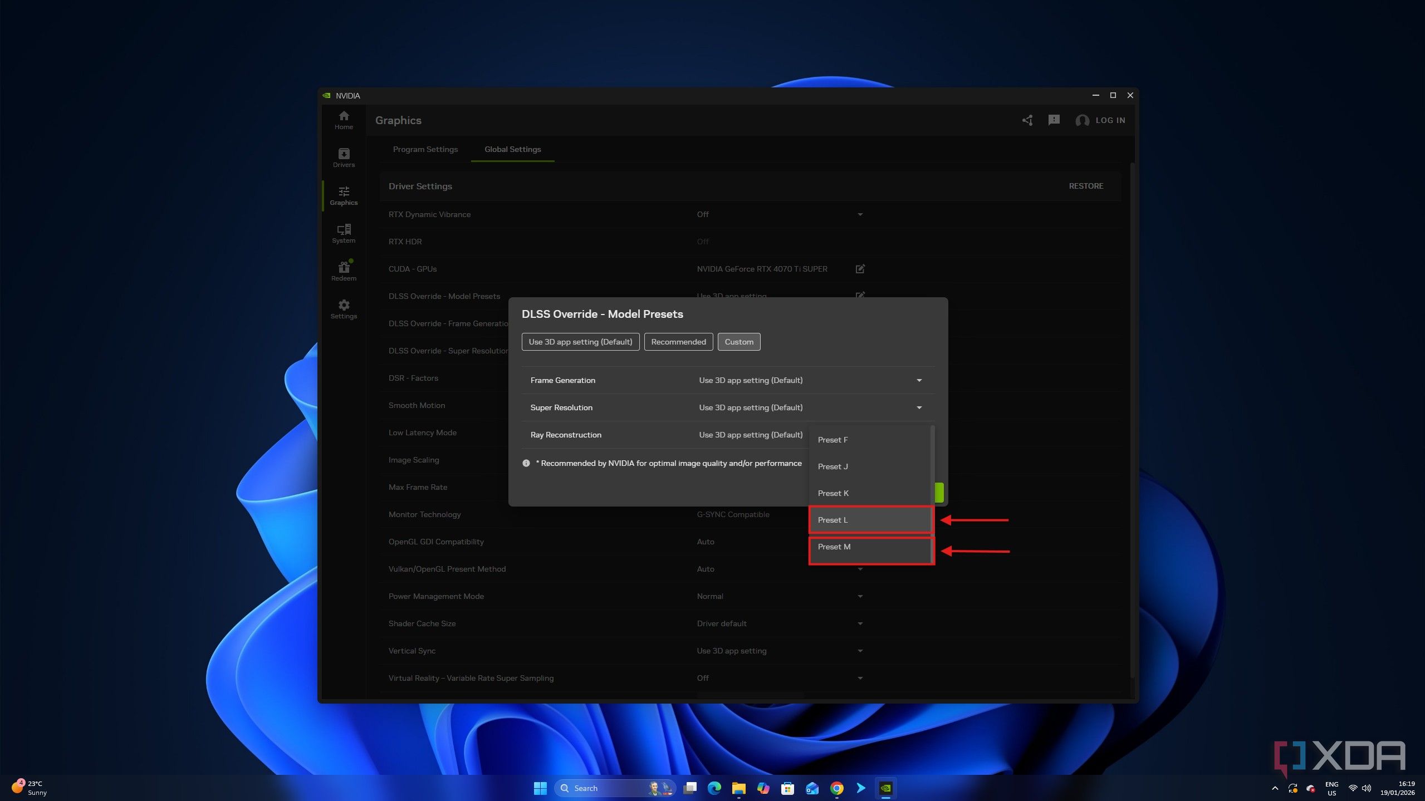Select the Custom preset mode
The height and width of the screenshot is (801, 1425).
(739, 342)
